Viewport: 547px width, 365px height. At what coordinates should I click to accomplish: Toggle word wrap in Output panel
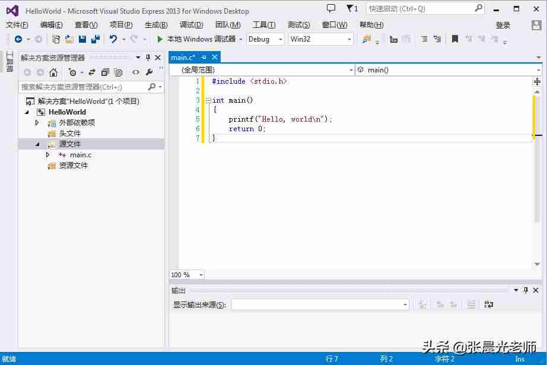click(489, 304)
